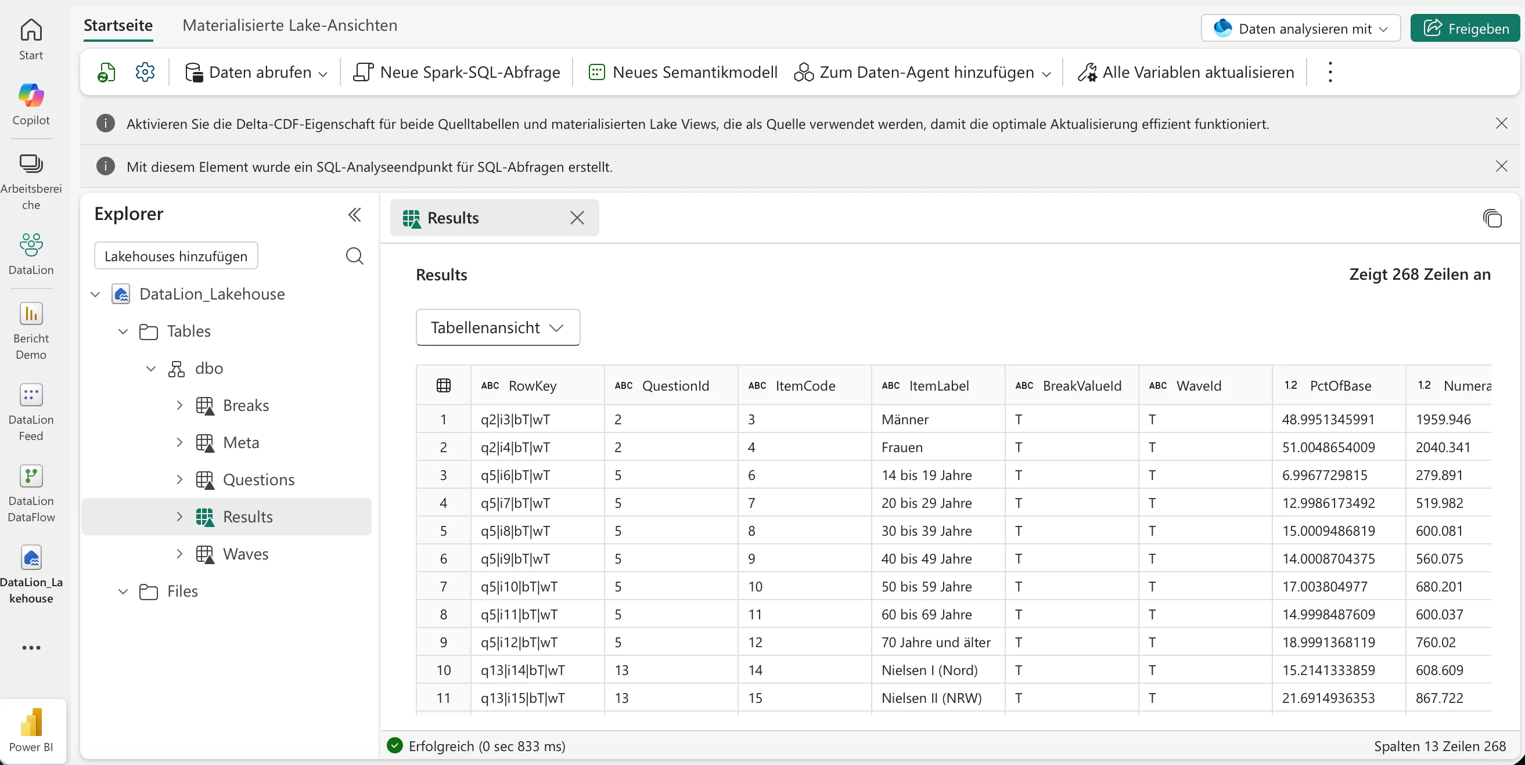
Task: Click the QuestionId column header
Action: coord(671,385)
